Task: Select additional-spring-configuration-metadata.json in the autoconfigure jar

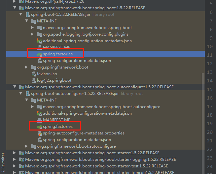Action: coord(87,113)
